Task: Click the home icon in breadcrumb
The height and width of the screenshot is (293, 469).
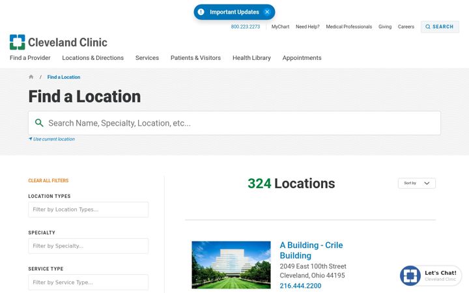Action: (x=31, y=77)
